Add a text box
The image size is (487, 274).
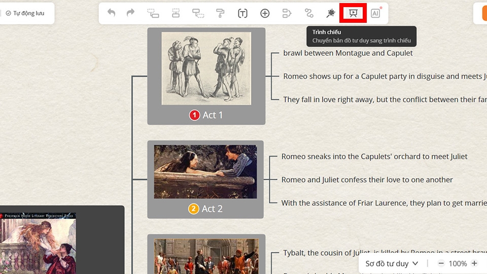[x=242, y=13]
